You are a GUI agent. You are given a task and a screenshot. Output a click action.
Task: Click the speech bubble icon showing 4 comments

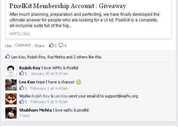coord(61,45)
